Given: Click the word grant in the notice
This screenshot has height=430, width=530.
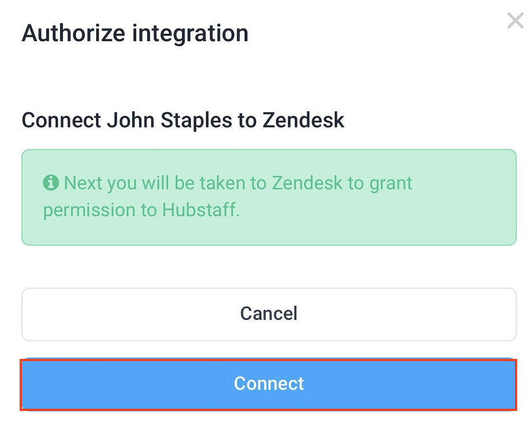Looking at the screenshot, I should click(390, 184).
